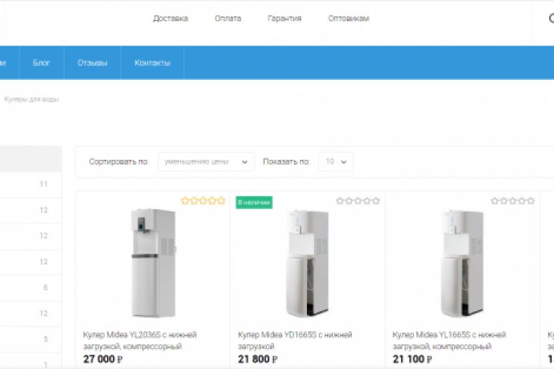Image resolution: width=554 pixels, height=369 pixels.
Task: Expand the "Показать по" items-per-page dropdown
Action: pos(335,161)
